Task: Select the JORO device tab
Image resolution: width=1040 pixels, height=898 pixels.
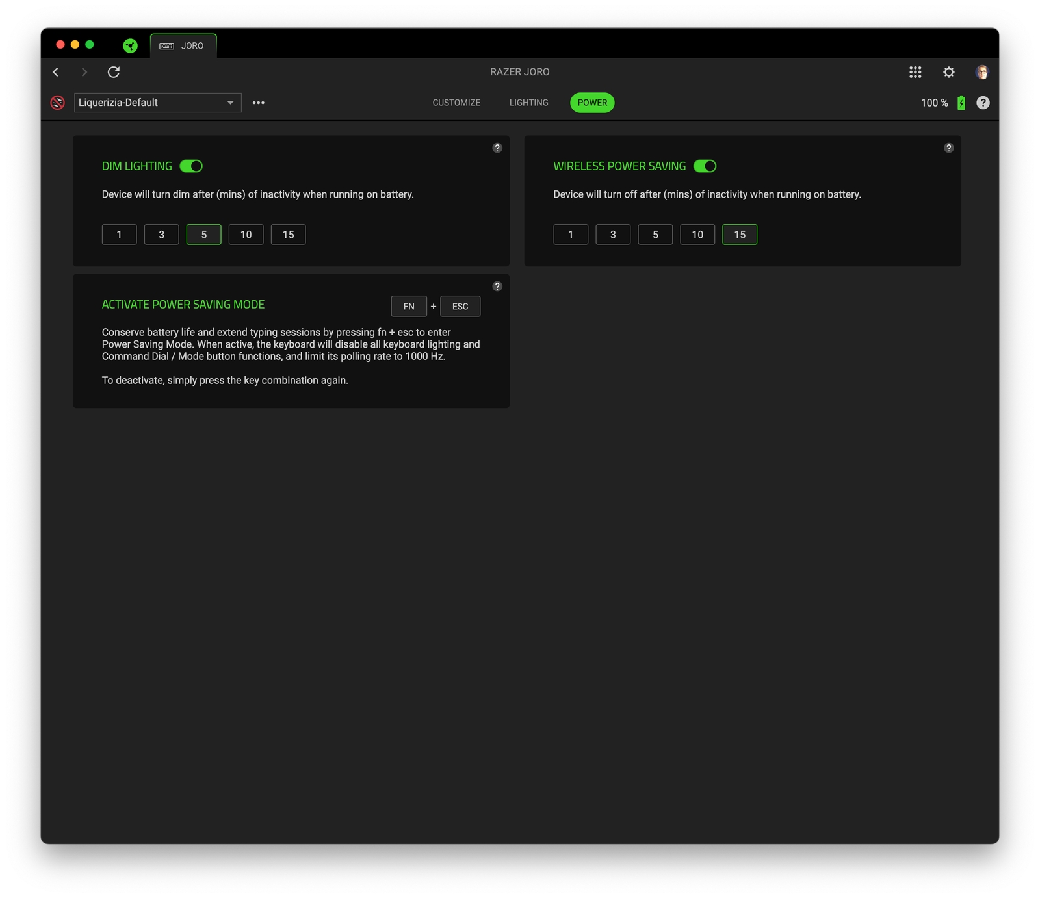Action: [x=183, y=45]
